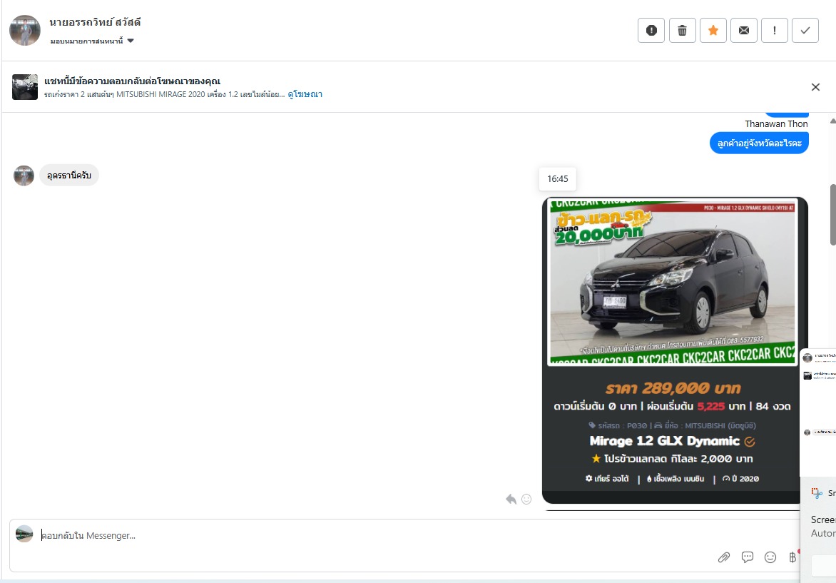Screen dimensions: 836x583
Task: Click the ราคา 289,000 บาท price text
Action: (x=673, y=387)
